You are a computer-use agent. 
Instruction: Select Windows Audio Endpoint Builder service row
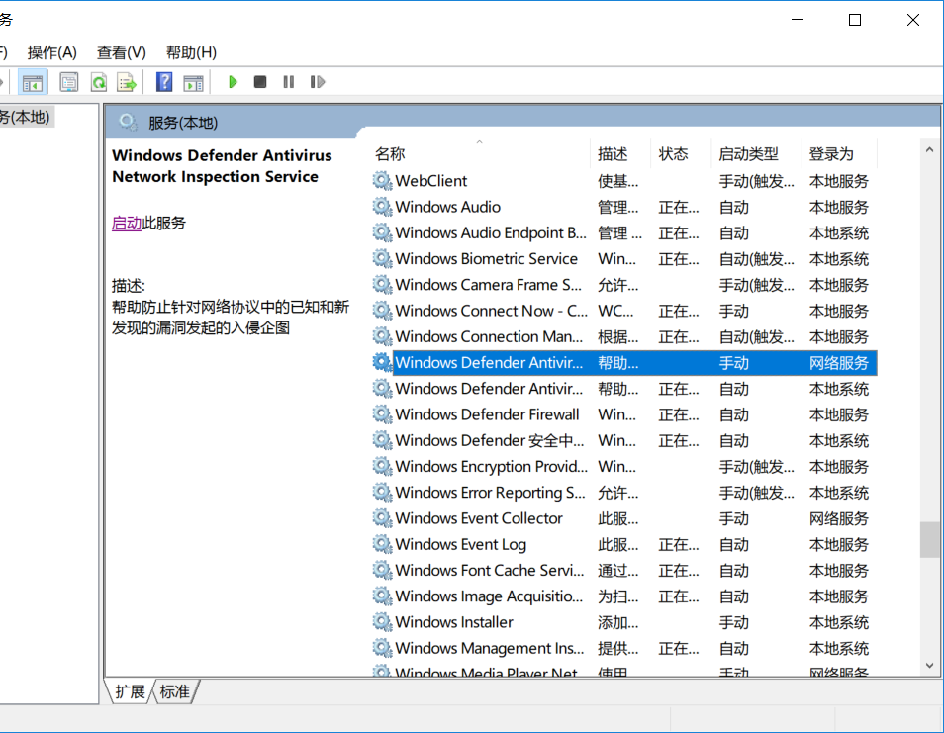tap(623, 232)
